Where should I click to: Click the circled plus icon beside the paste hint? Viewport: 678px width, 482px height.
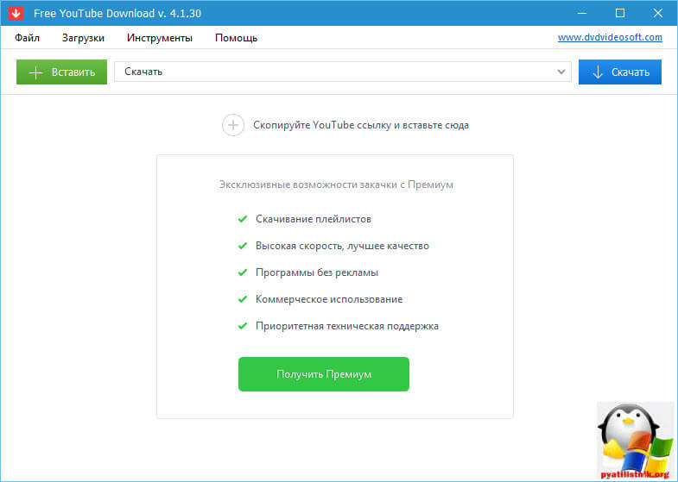pyautogui.click(x=233, y=125)
